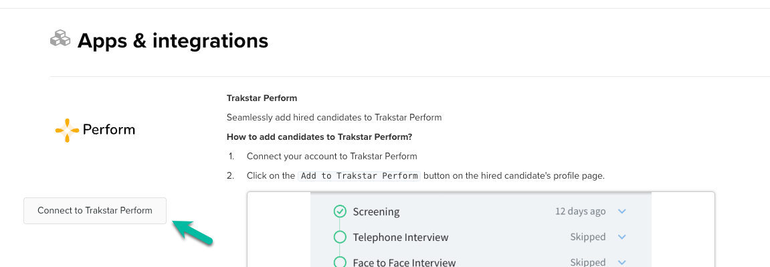770x267 pixels.
Task: Click the 12 days ago timestamp
Action: [581, 211]
